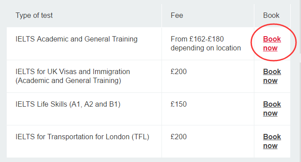Screen dimensions: 301x162
Task: Click the 'Fee' column header
Action: coord(177,15)
